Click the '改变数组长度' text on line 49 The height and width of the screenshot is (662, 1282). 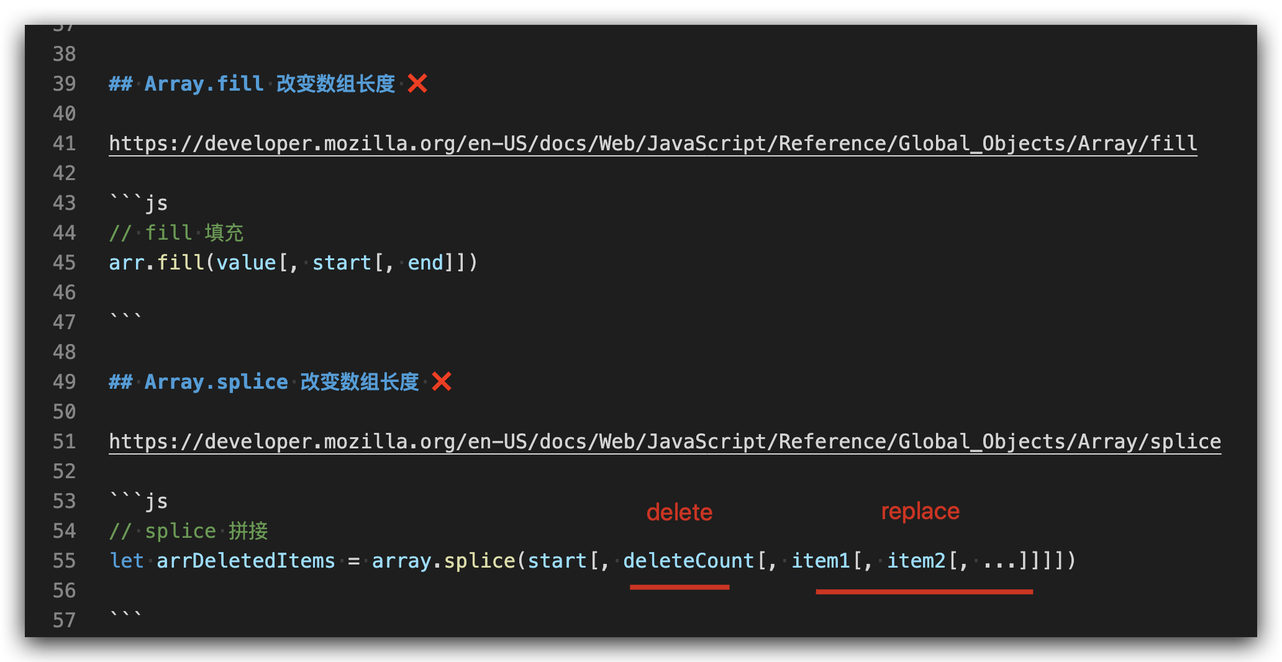click(360, 382)
